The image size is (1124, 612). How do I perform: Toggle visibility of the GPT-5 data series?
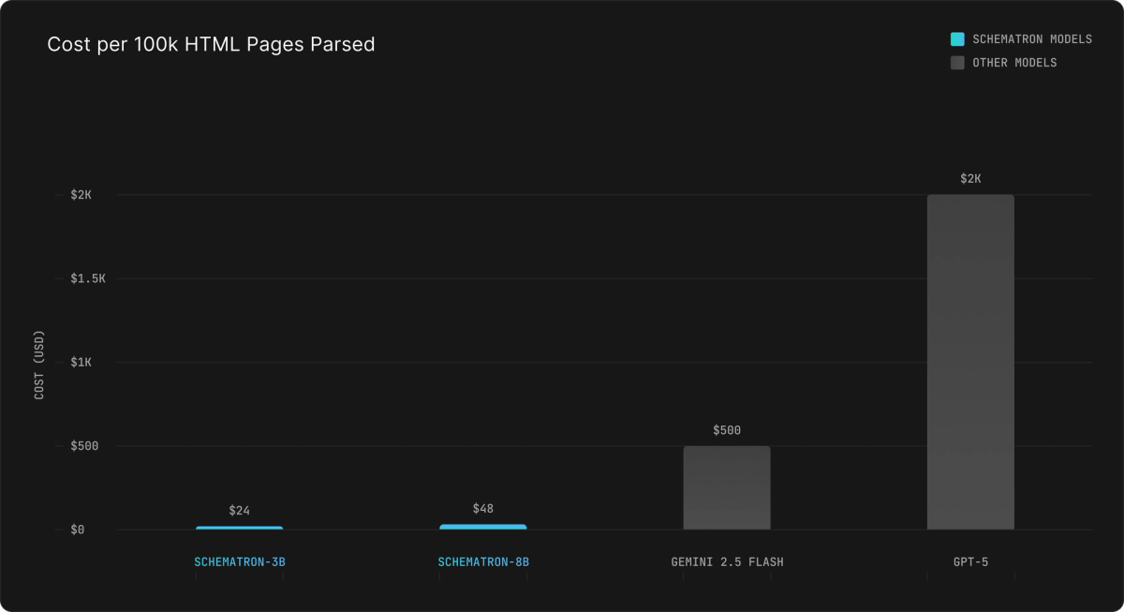[x=971, y=361]
